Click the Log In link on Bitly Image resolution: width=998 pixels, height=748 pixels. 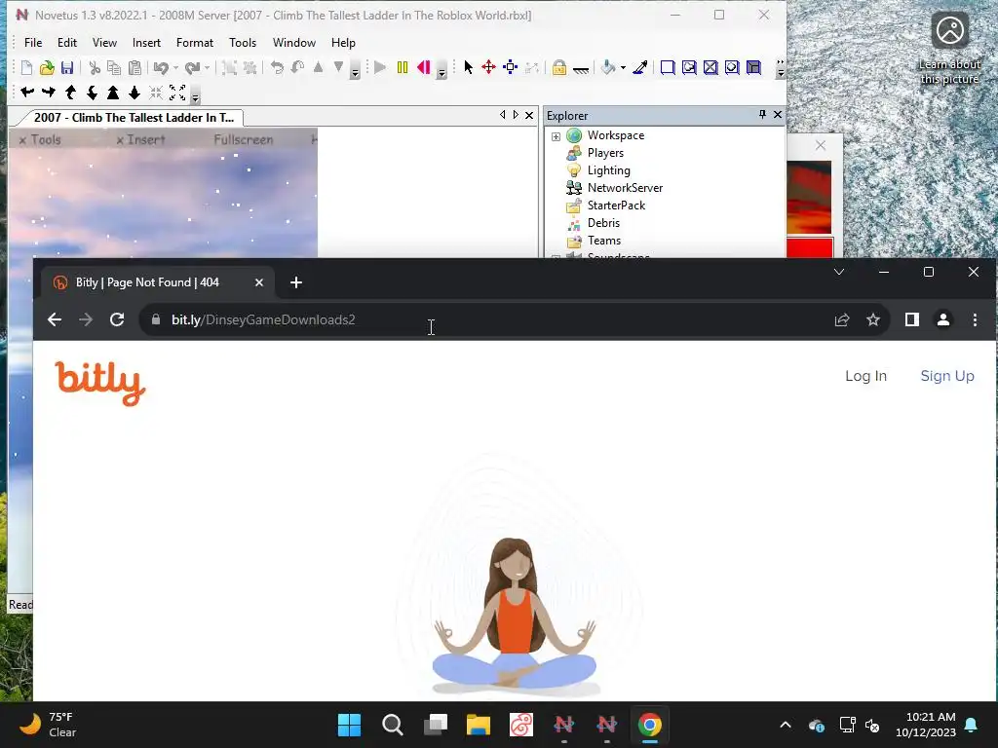[865, 376]
